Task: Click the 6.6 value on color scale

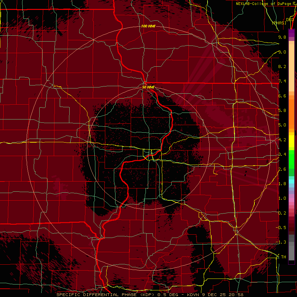Action: (x=282, y=96)
